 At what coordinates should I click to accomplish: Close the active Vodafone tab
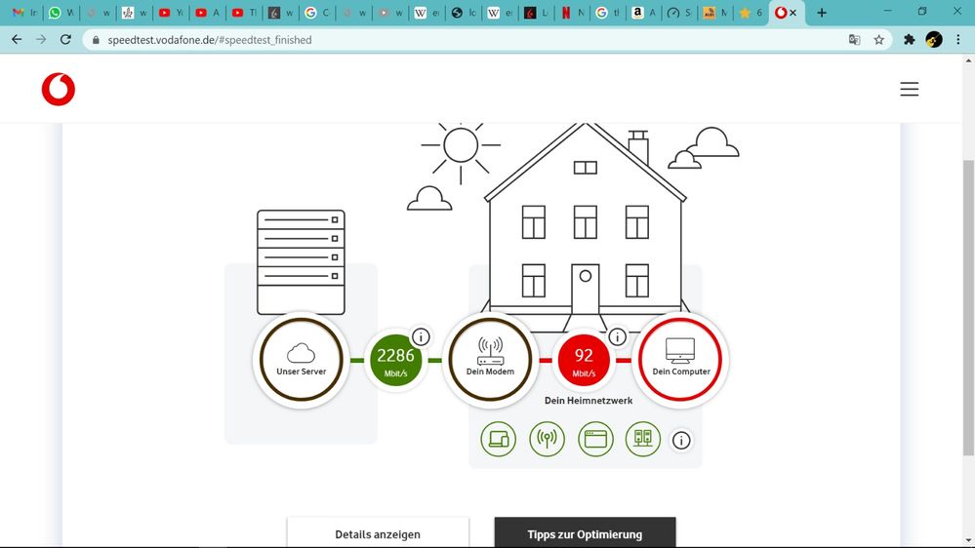(792, 13)
